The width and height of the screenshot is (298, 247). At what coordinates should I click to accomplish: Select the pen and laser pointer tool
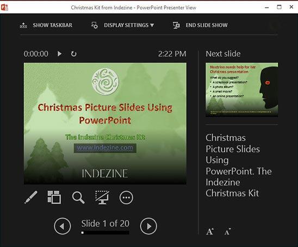31,197
